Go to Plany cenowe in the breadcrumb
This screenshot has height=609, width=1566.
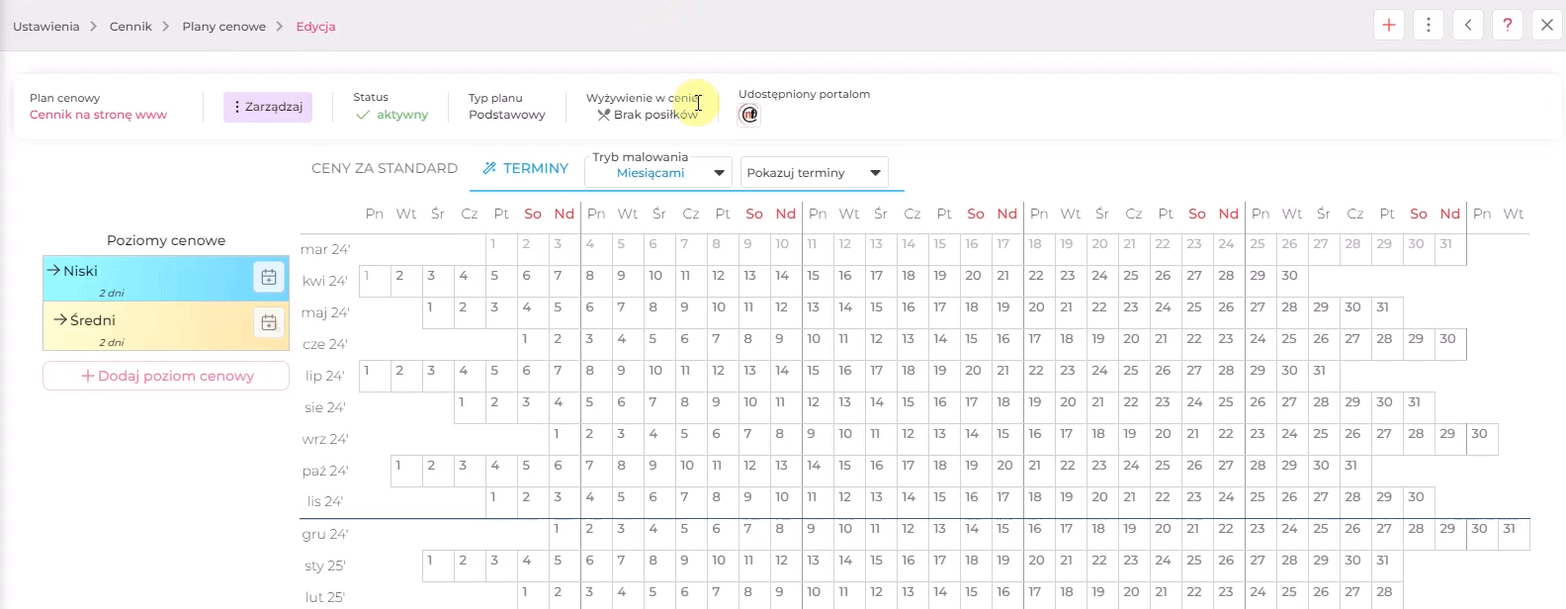coord(224,27)
